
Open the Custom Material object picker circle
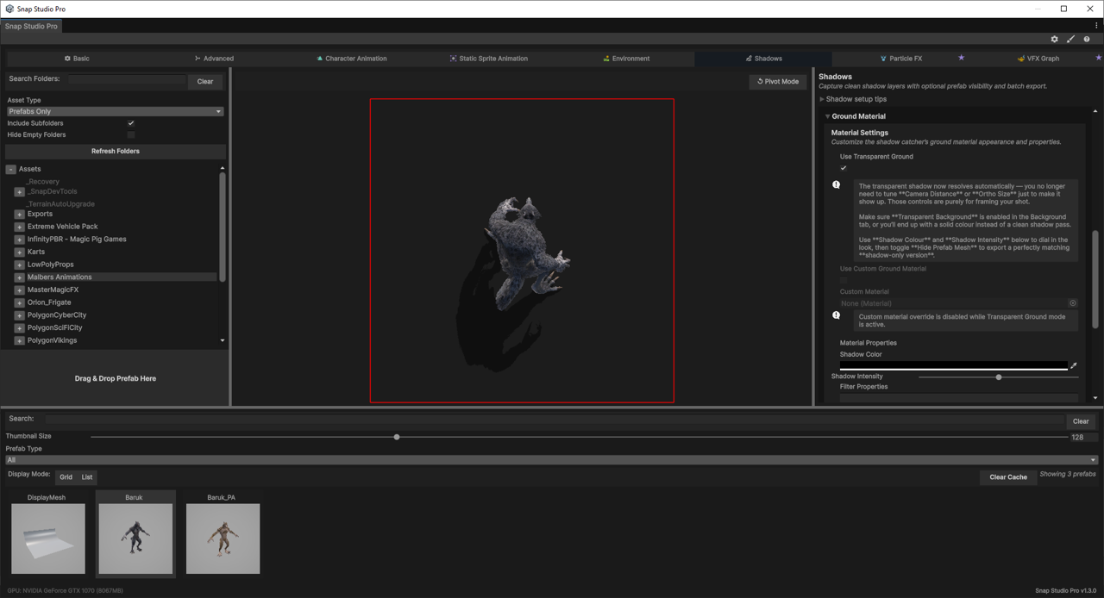pos(1073,303)
